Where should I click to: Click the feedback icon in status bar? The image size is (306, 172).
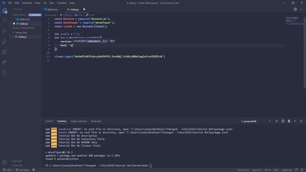click(296, 170)
